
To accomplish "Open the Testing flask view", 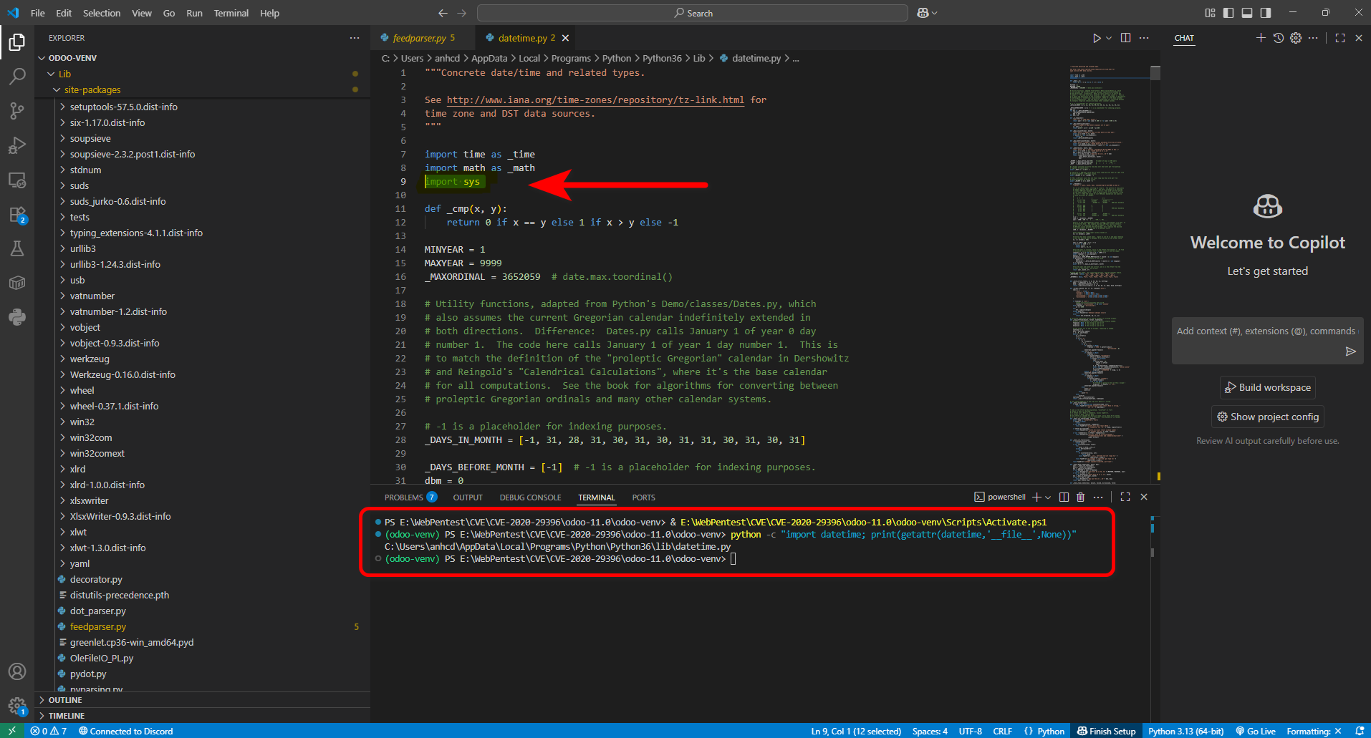I will [x=17, y=248].
